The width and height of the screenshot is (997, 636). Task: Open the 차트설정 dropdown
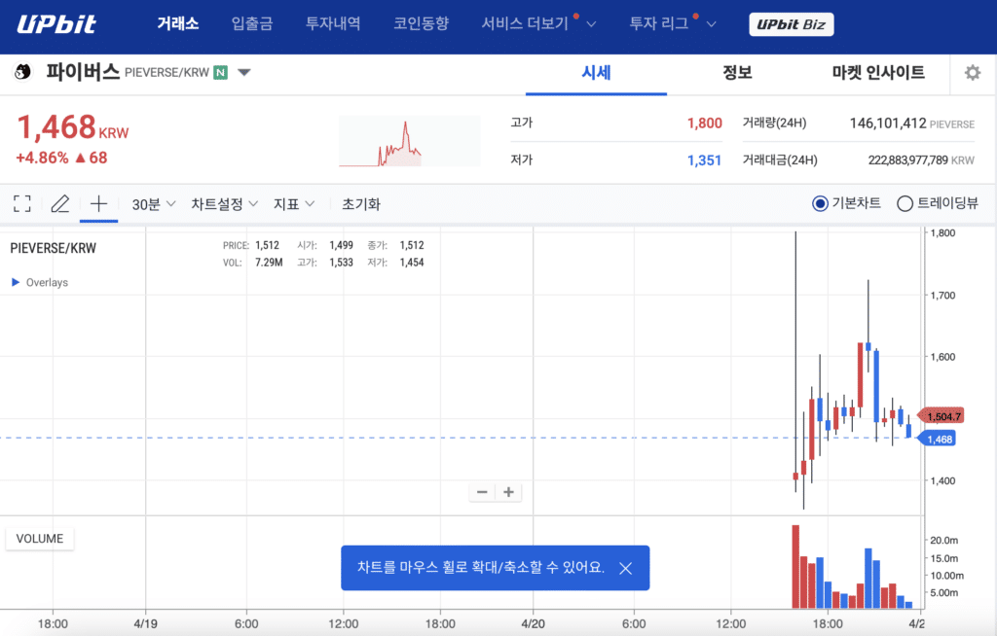click(225, 204)
